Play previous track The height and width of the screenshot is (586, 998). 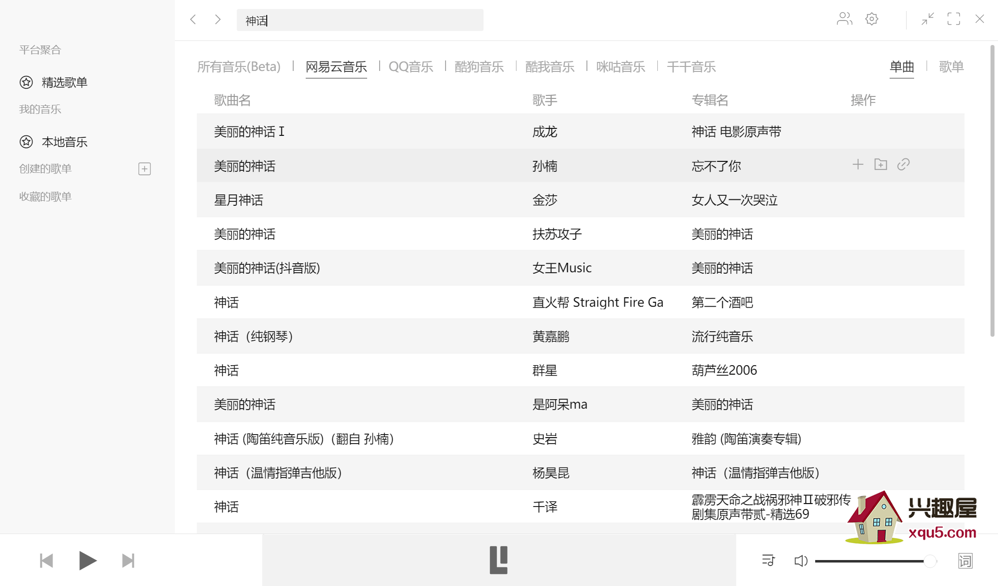click(46, 561)
